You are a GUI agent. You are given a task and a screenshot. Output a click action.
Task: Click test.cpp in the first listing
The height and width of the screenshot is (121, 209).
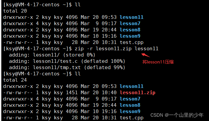(132, 42)
